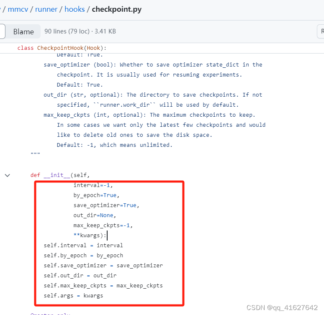Viewport: 324px width, 315px height.
Task: Click the docstring line starting 'out_dir (str, optional):'
Action: pyautogui.click(x=153, y=95)
